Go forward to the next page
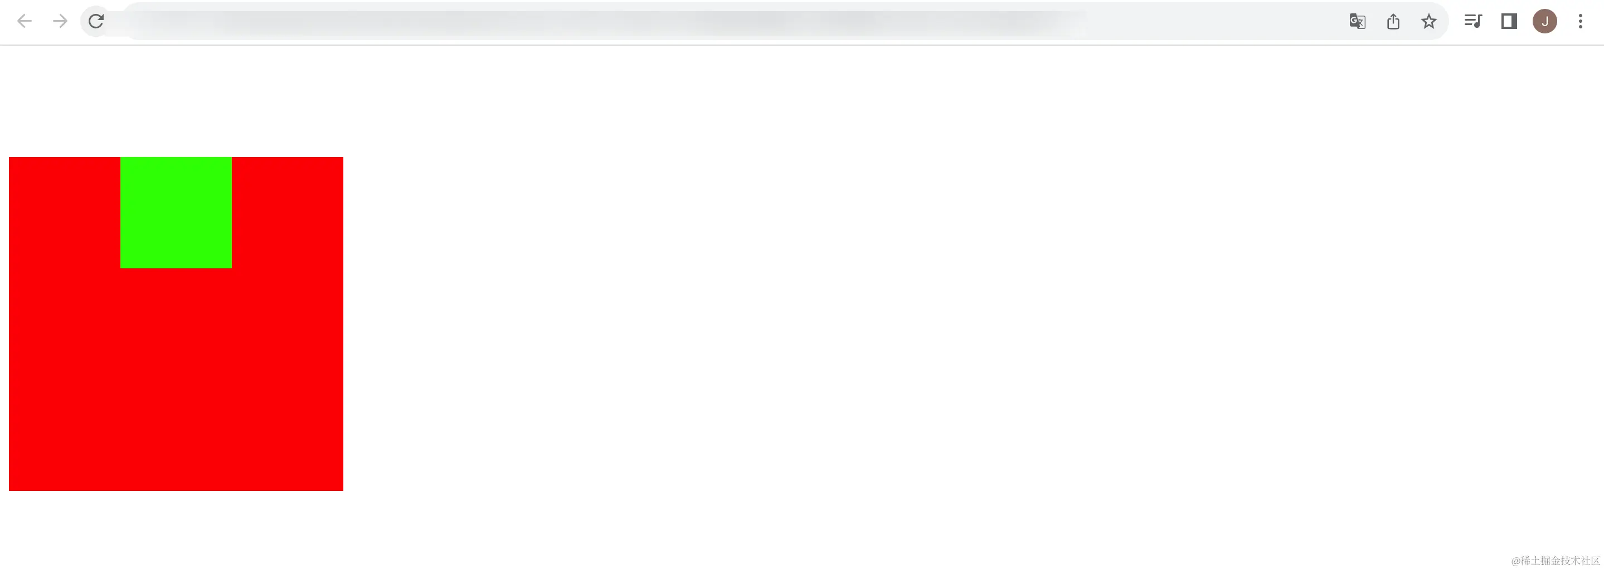This screenshot has width=1604, height=570. [x=60, y=21]
